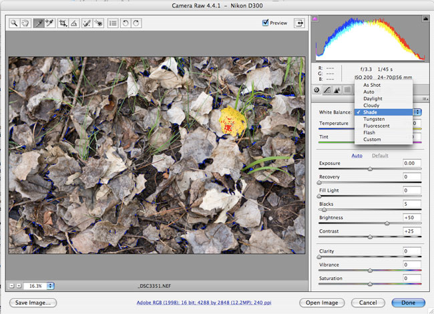Viewport: 434px width, 314px height.
Task: Choose As Shot white balance
Action: [383, 85]
